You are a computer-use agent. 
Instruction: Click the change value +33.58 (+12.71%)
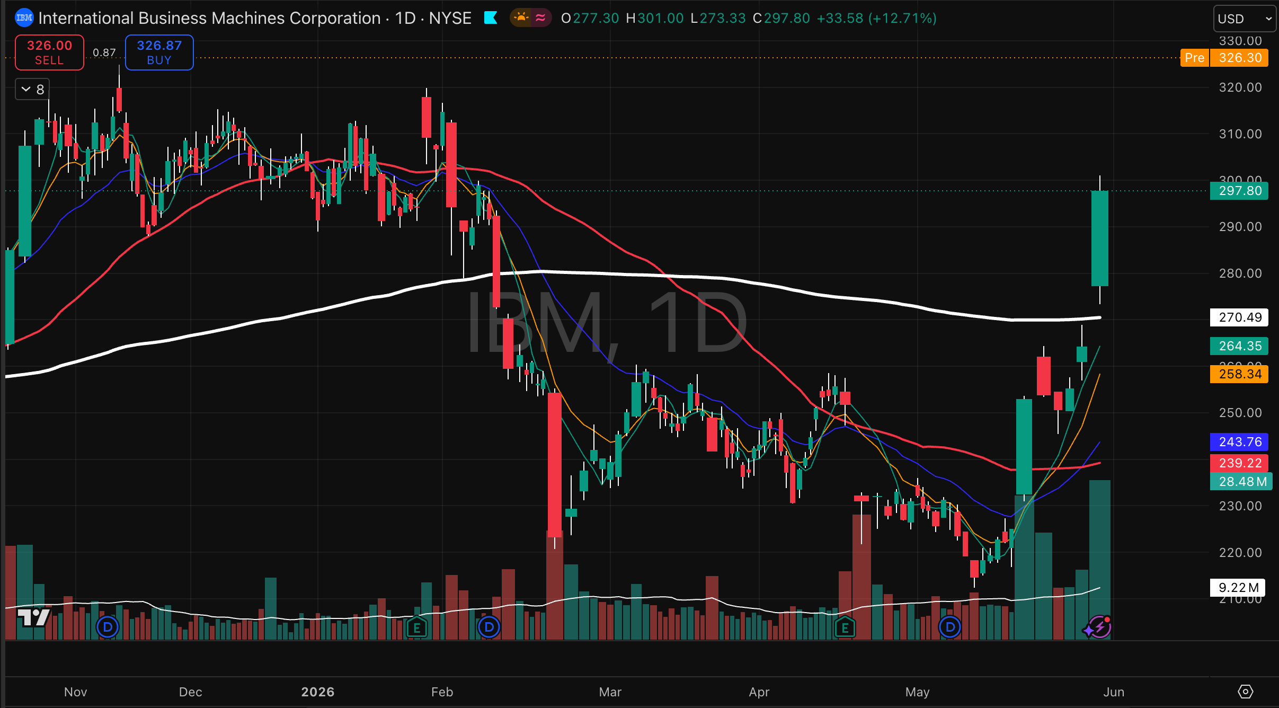pos(877,18)
